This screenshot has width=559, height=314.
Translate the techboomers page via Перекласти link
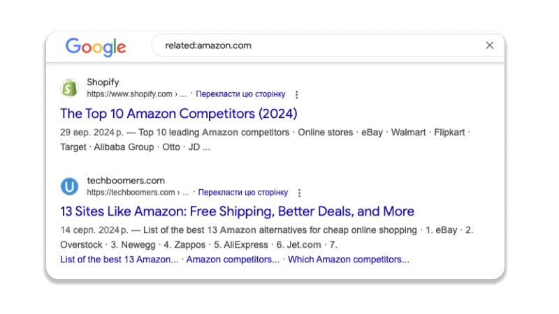click(242, 193)
